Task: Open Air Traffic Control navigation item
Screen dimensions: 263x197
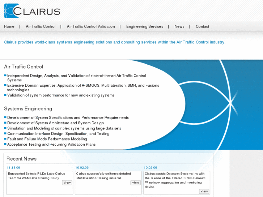Action: pyautogui.click(x=41, y=26)
